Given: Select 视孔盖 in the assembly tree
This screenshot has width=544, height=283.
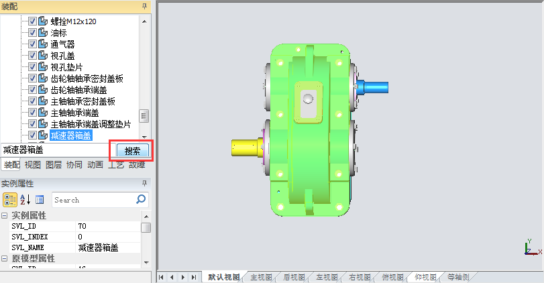Looking at the screenshot, I should coord(63,56).
